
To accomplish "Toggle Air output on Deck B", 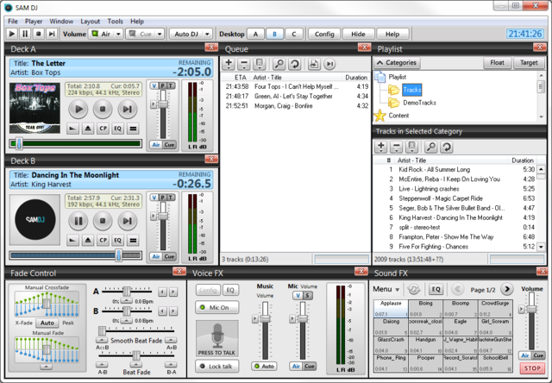I will pos(156,256).
